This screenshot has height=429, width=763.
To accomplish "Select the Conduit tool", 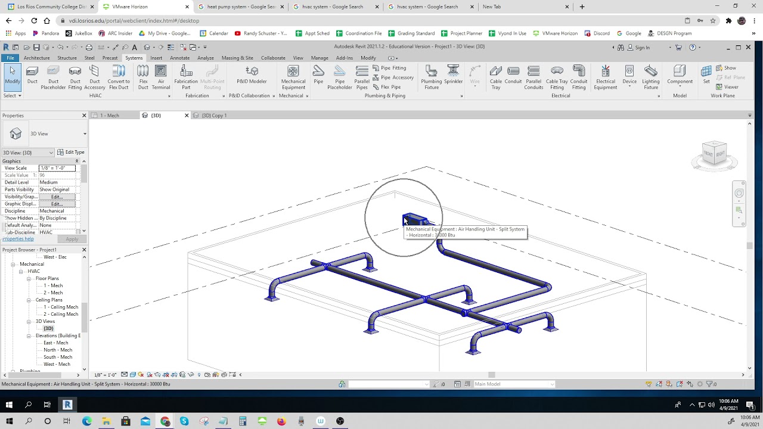I will pos(513,75).
